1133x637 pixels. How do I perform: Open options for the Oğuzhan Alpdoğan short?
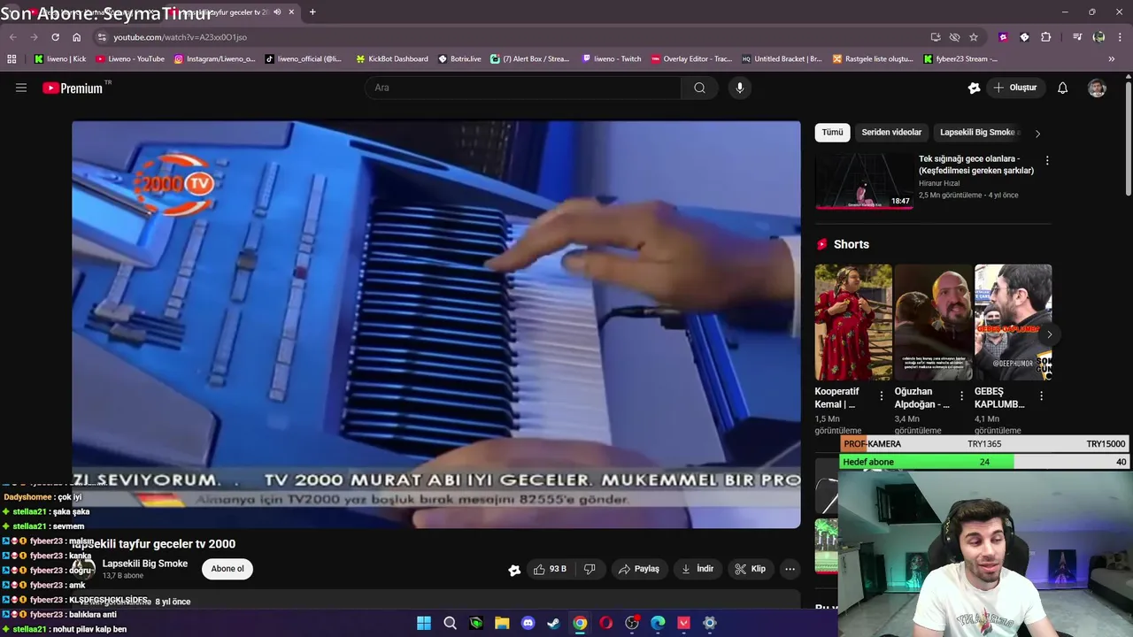(x=961, y=396)
